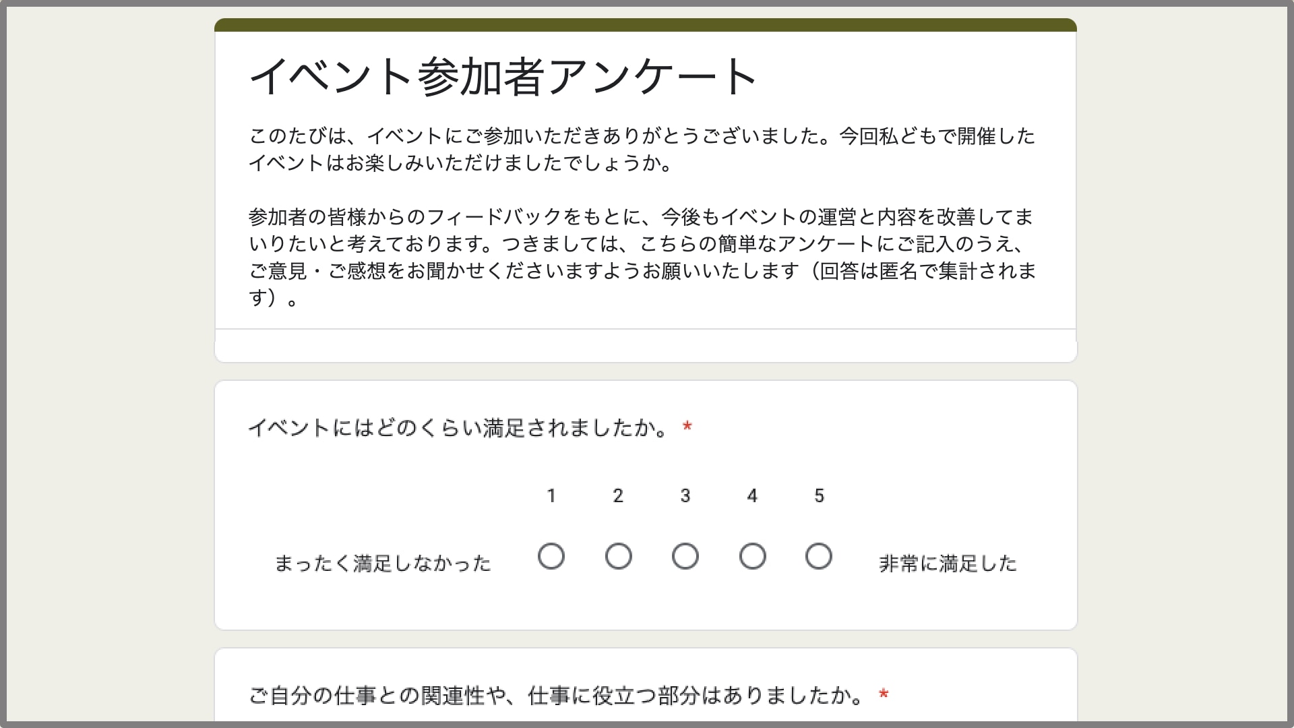This screenshot has width=1294, height=728.
Task: Click the form title イベント参加者アンケート
Action: pos(503,76)
